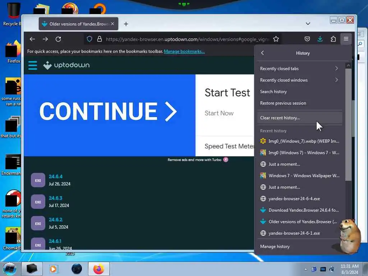This screenshot has width=368, height=276.
Task: Open yandex-browser-24-6-1.exe history entry
Action: tap(300, 233)
